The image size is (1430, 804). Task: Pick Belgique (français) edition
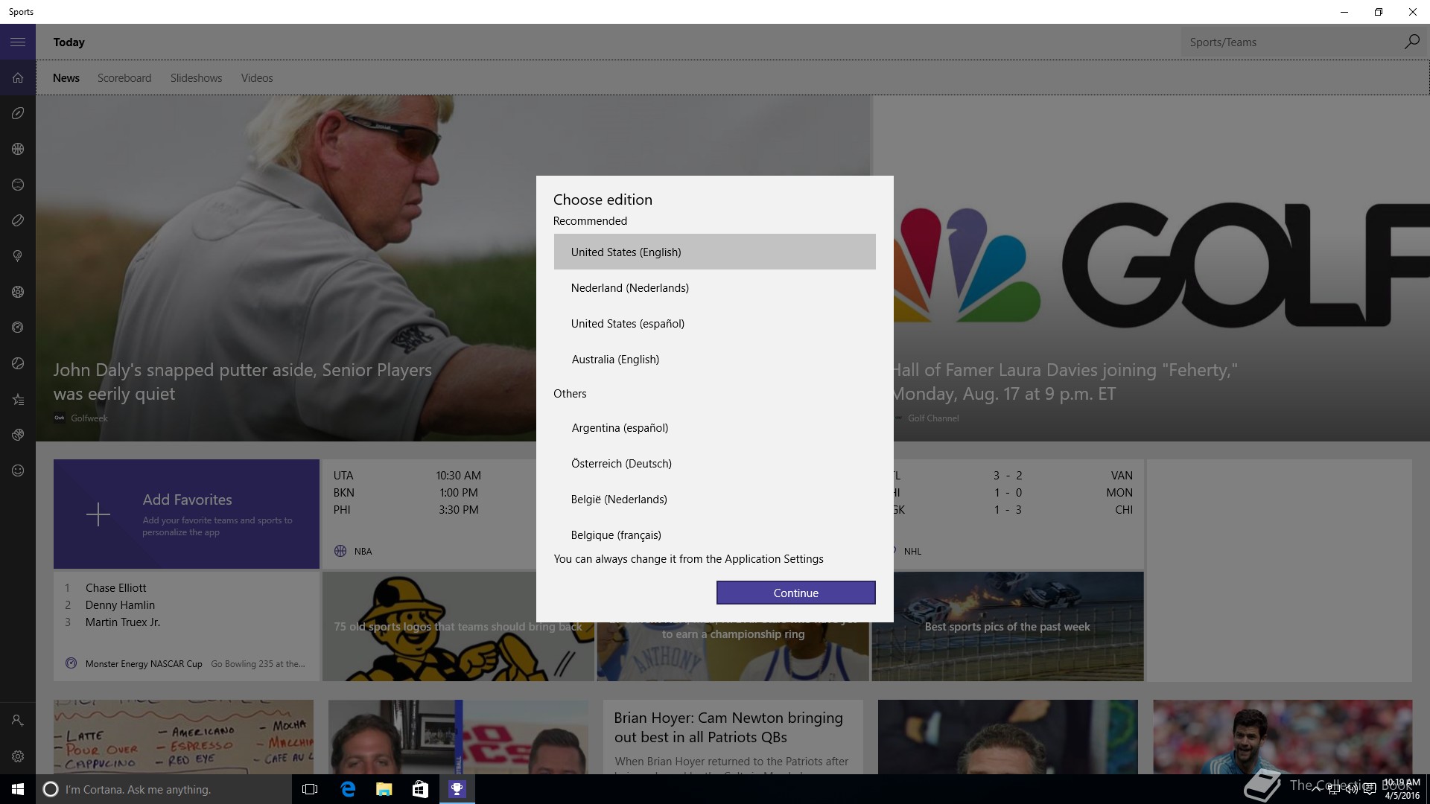(714, 534)
